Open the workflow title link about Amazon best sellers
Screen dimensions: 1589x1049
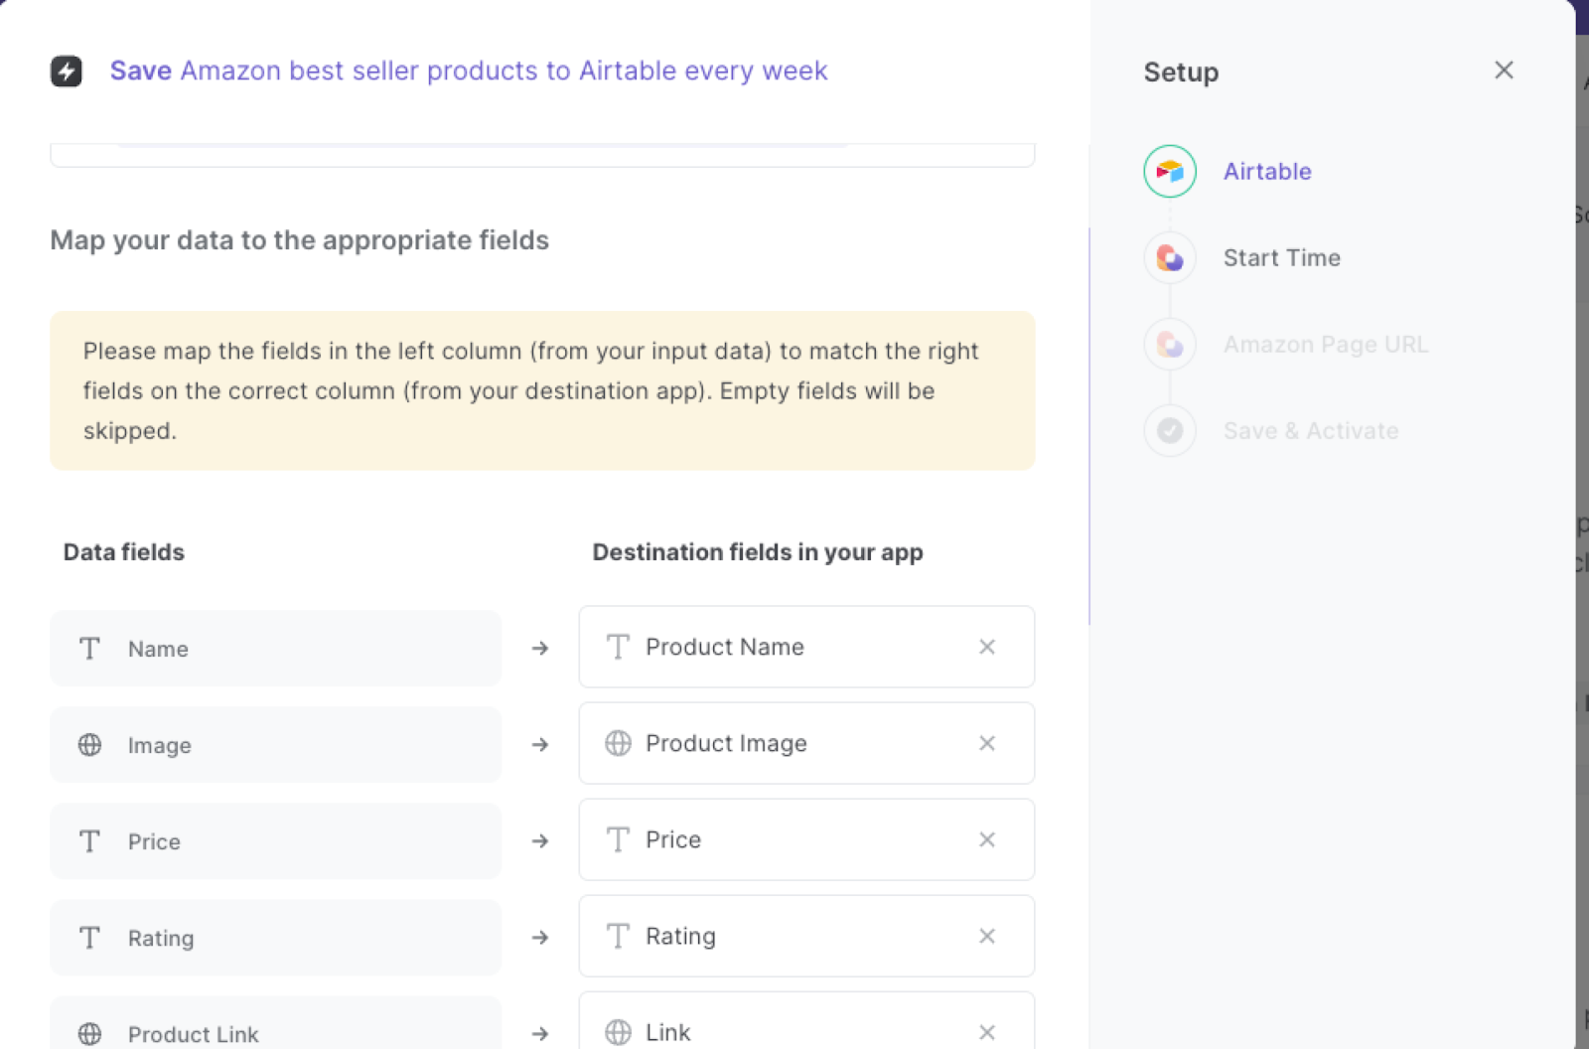pos(469,71)
